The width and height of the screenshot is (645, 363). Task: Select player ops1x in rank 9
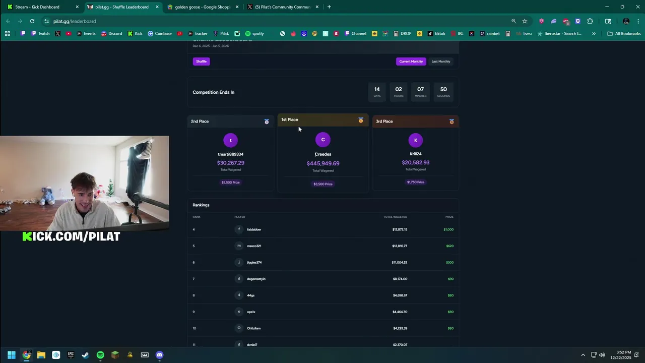pos(251,312)
